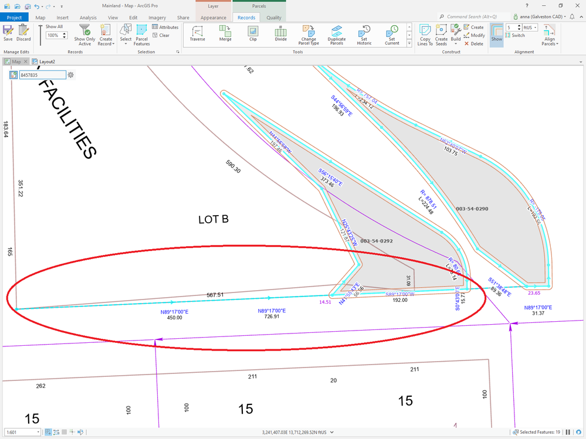Viewport: 586px width, 439px height.
Task: Open the Project tab
Action: (14, 18)
